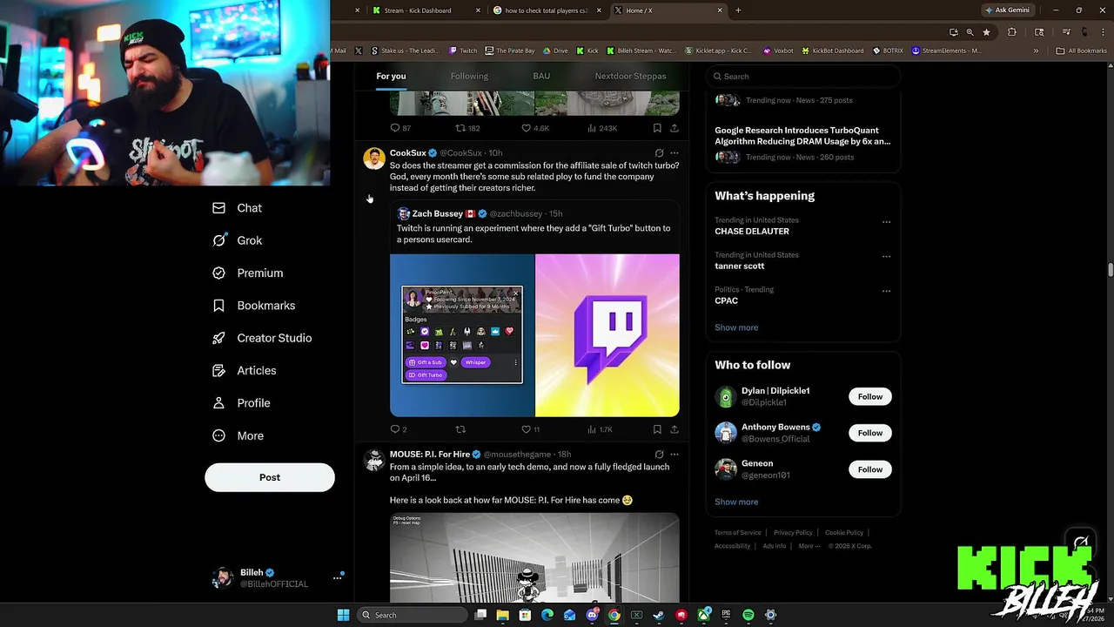Screen dimensions: 1114x627
Task: Go to Profile in the sidebar
Action: pyautogui.click(x=242, y=403)
